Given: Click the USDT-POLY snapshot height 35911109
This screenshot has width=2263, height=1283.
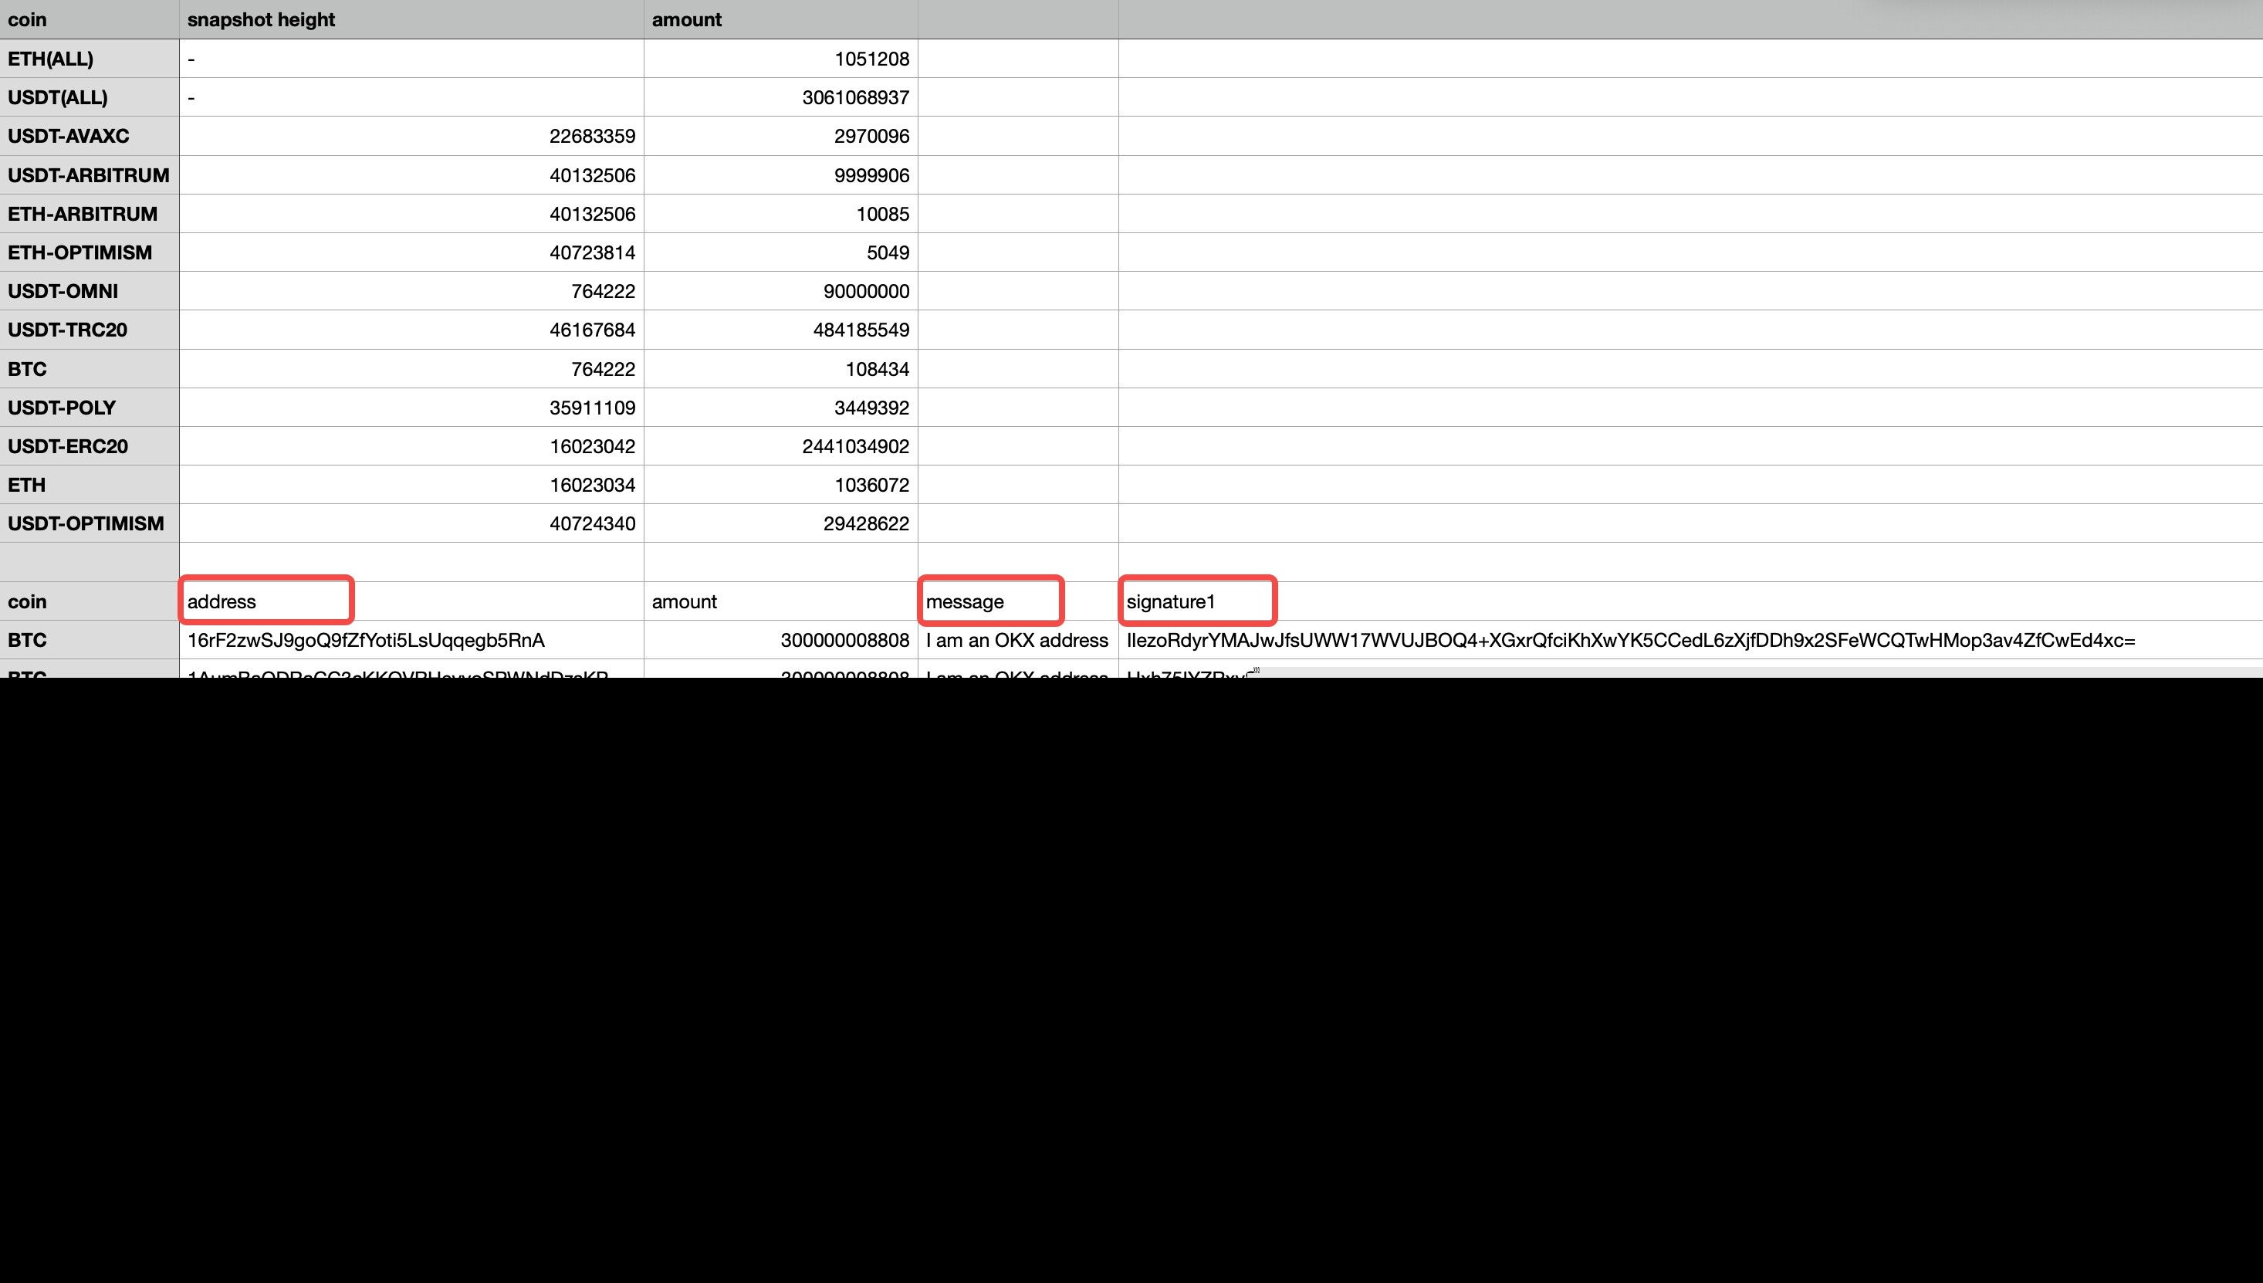Looking at the screenshot, I should point(592,407).
